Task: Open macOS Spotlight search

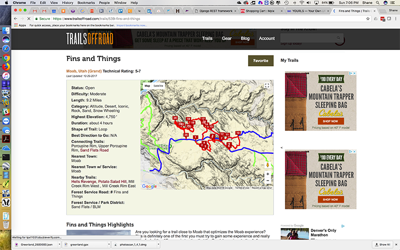Action: coord(377,2)
